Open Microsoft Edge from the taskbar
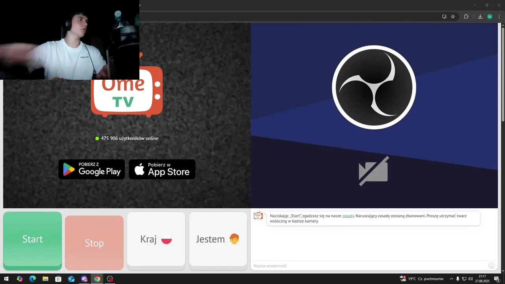The height and width of the screenshot is (284, 505). click(32, 279)
